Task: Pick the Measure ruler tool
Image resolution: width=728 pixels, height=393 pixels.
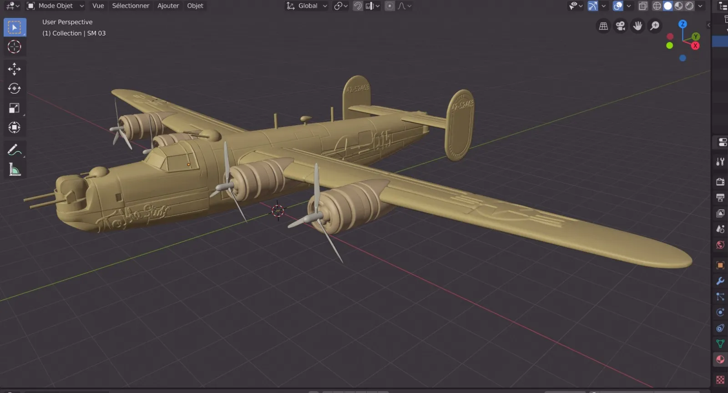Action: coord(14,170)
